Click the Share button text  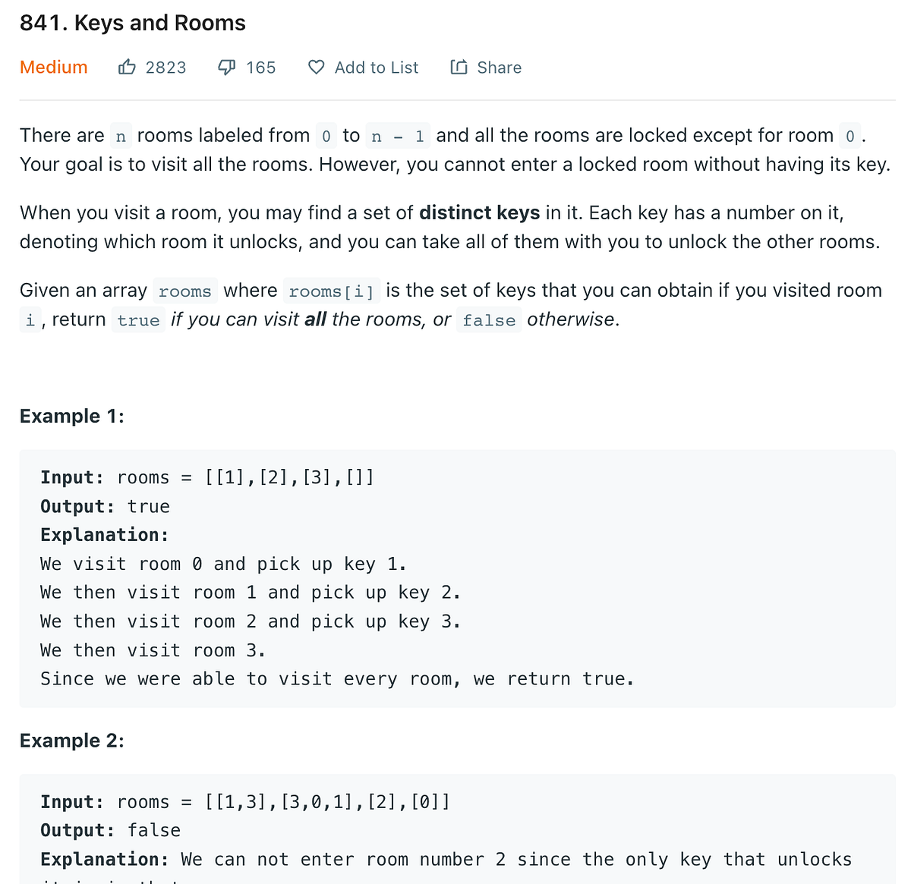pyautogui.click(x=499, y=67)
